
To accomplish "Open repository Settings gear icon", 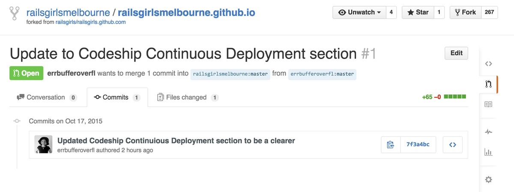I will [x=488, y=180].
